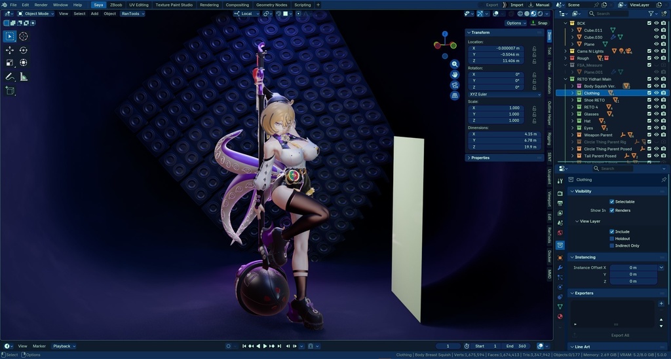
Task: Open the Tool properties tab icon
Action: pyautogui.click(x=560, y=181)
